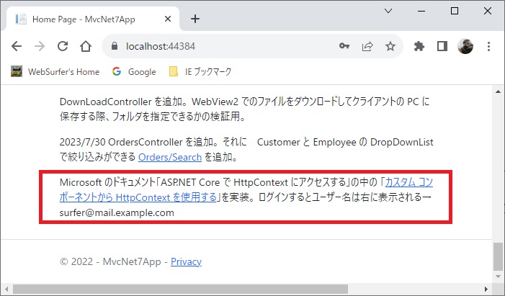Open saved passwords via the key icon
This screenshot has height=296, width=505.
tap(344, 46)
